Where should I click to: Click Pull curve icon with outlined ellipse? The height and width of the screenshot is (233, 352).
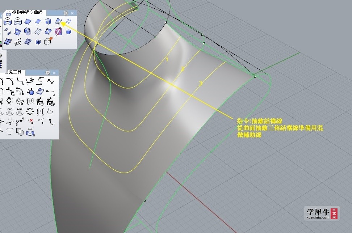click(x=17, y=22)
